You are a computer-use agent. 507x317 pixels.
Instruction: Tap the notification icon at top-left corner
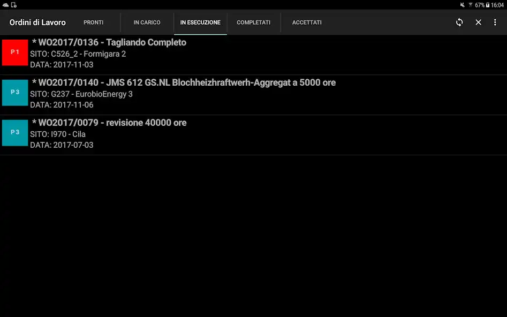pyautogui.click(x=6, y=5)
